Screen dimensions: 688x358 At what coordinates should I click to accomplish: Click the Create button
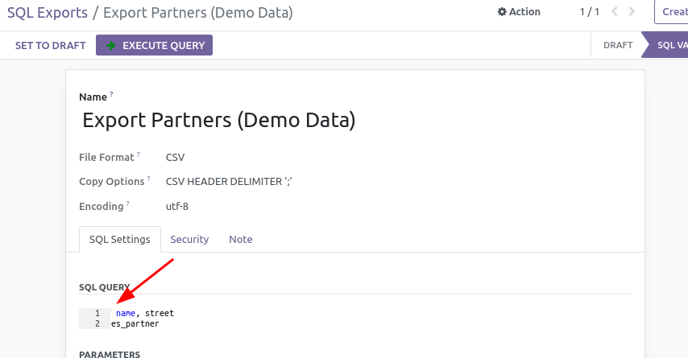click(x=671, y=12)
